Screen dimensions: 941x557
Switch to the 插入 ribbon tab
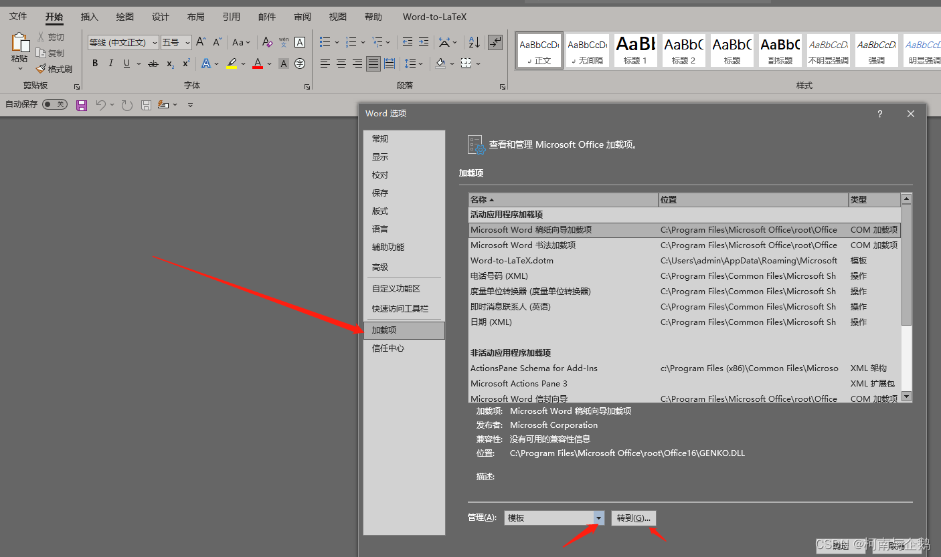click(89, 17)
